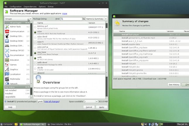Check the a2ps-devel package checkbox
This screenshot has height=126, width=189.
[x=35, y=38]
